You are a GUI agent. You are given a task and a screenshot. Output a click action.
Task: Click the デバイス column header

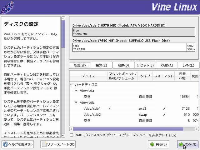click(88, 76)
